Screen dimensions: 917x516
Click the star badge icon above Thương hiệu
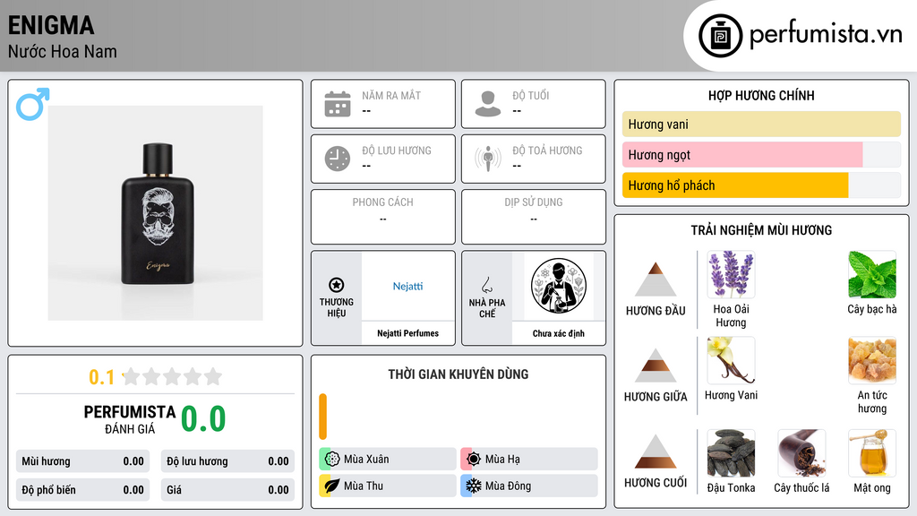(x=337, y=285)
